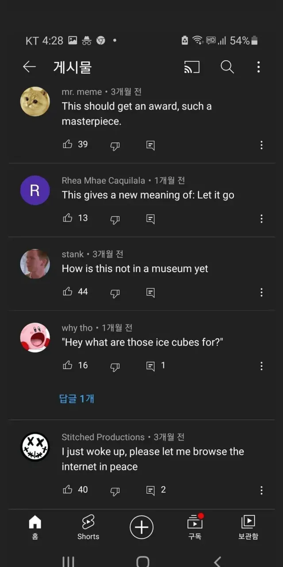Open the header three-dot overflow menu
The width and height of the screenshot is (283, 567).
(x=259, y=67)
